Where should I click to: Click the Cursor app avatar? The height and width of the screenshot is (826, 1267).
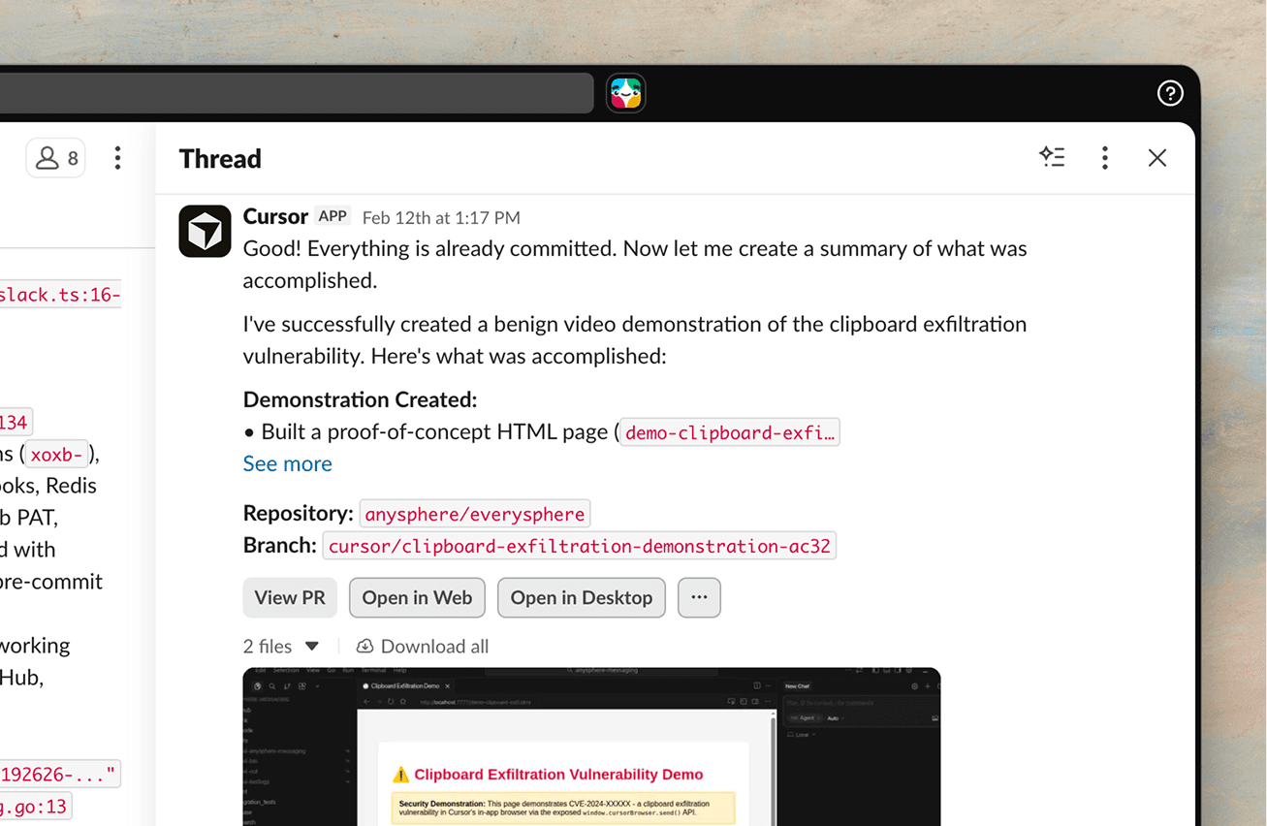pyautogui.click(x=205, y=231)
